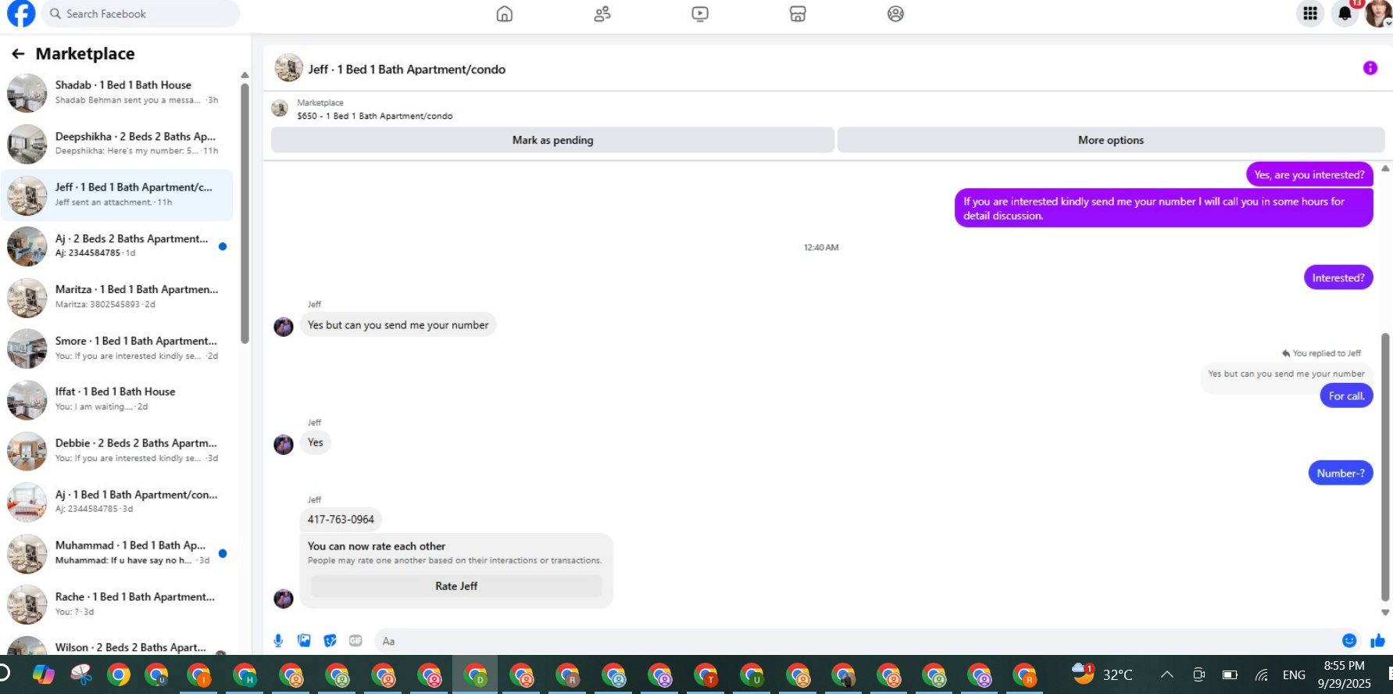Click the voice clip microphone icon
The width and height of the screenshot is (1393, 694).
coord(278,641)
